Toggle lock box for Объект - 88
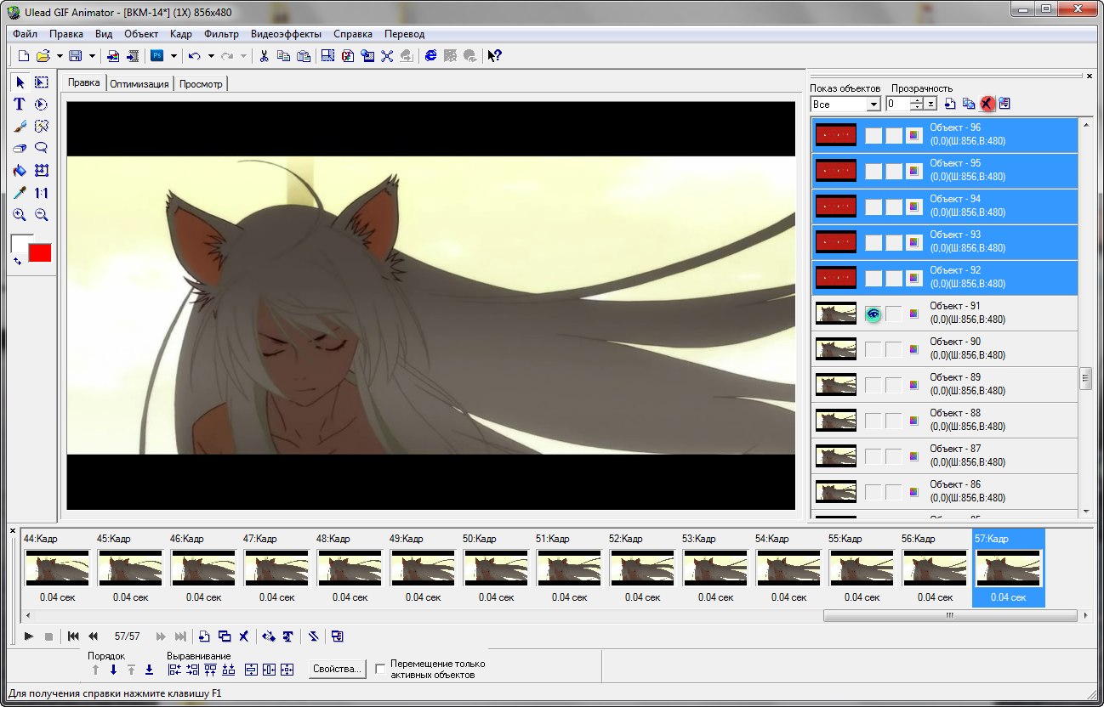 [x=893, y=421]
